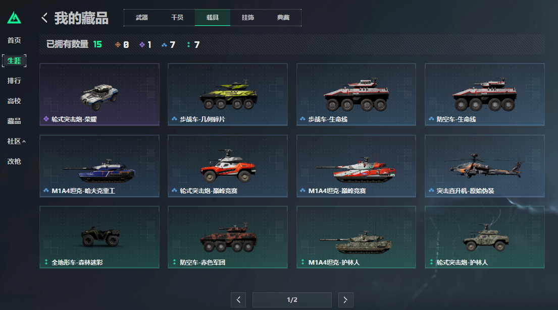The image size is (558, 310).
Task: Open 改枪 in the sidebar
Action: [x=14, y=162]
